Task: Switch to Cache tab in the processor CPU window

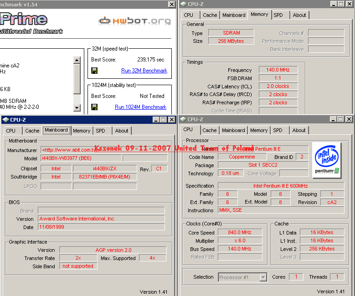Action: pyautogui.click(x=210, y=130)
